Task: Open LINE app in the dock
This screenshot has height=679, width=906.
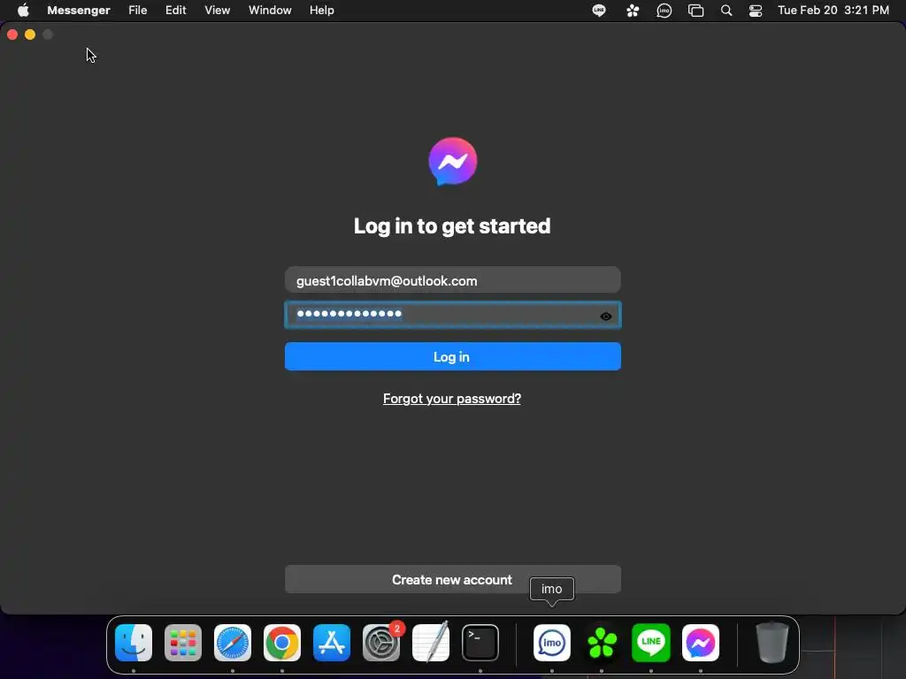Action: 651,643
